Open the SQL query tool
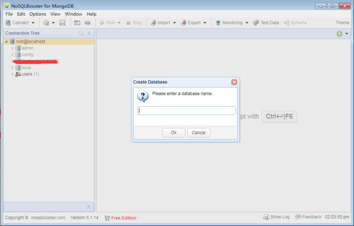Viewport: 354px width, 226px height. (x=87, y=22)
